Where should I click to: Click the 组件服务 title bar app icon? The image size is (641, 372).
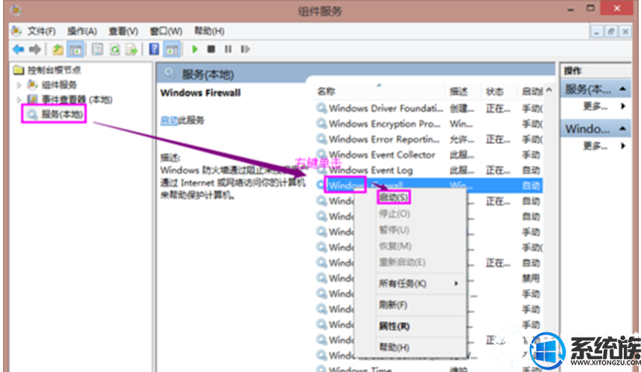coord(16,10)
